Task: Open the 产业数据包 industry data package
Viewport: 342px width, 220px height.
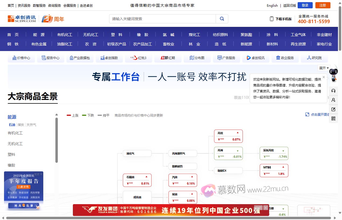Action: click(x=80, y=58)
